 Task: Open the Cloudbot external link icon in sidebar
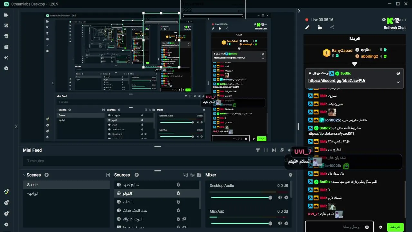click(6, 202)
